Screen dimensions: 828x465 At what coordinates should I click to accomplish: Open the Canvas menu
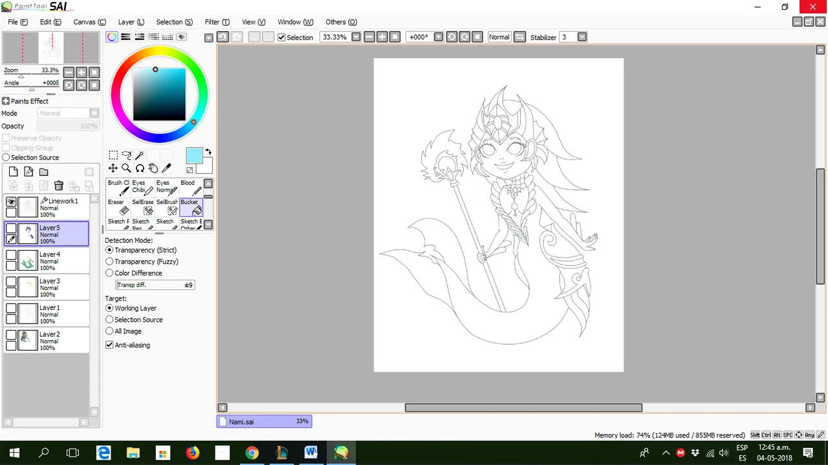(x=89, y=22)
